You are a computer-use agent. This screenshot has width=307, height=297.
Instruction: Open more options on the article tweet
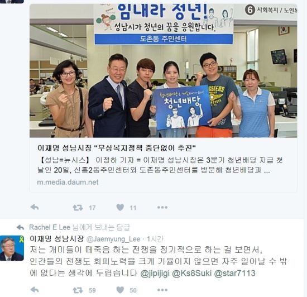pyautogui.click(x=162, y=207)
